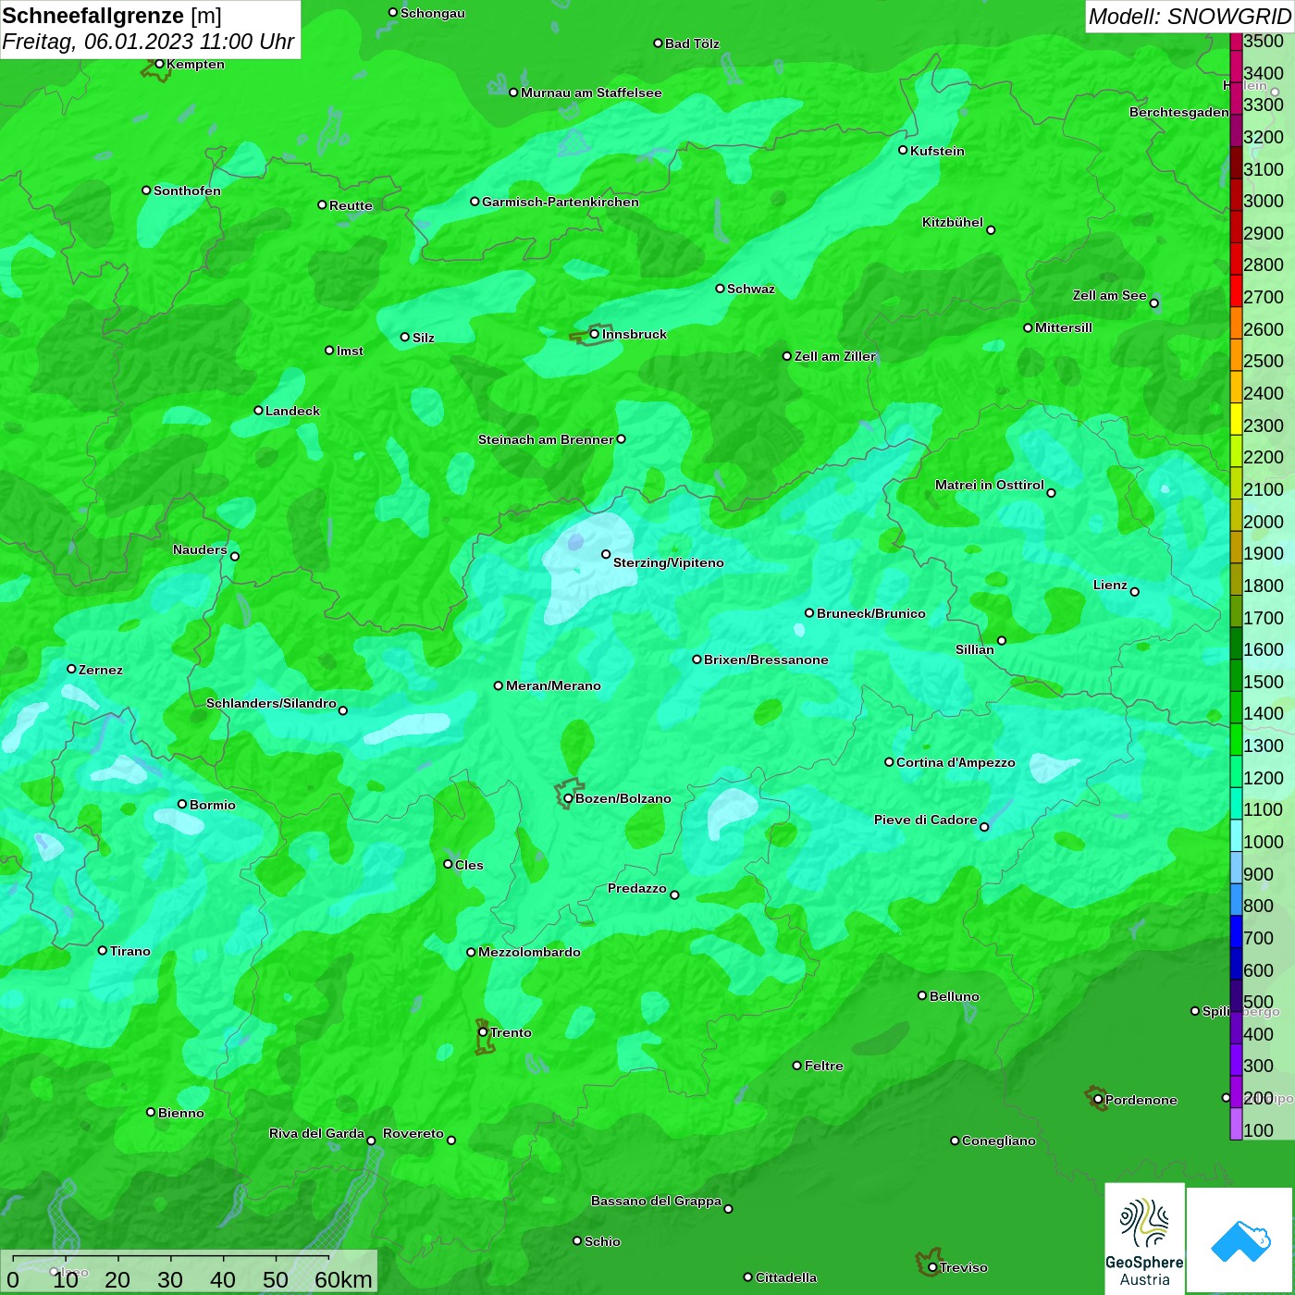Click the Rovereto label
1295x1295 pixels.
[413, 1133]
